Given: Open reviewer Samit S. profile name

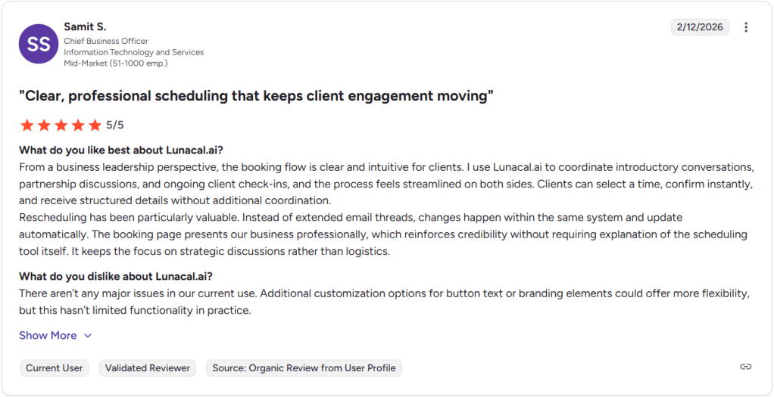Looking at the screenshot, I should pos(85,27).
